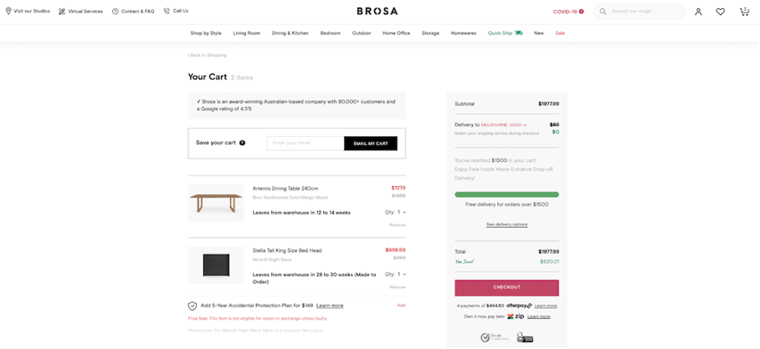This screenshot has width=760, height=349.
Task: Open the Sale menu item
Action: 560,33
